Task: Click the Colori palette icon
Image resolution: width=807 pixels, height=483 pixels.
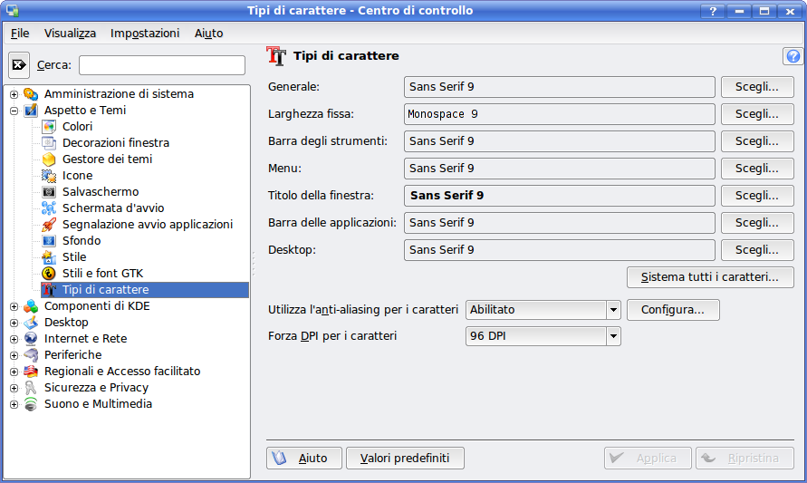Action: click(49, 126)
